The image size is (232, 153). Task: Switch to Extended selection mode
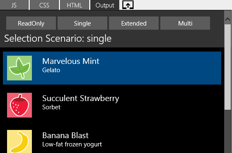tap(134, 23)
